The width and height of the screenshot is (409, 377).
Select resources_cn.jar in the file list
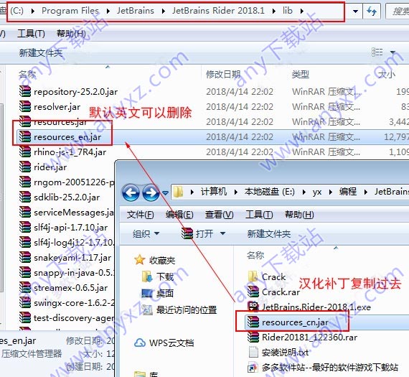(x=295, y=322)
